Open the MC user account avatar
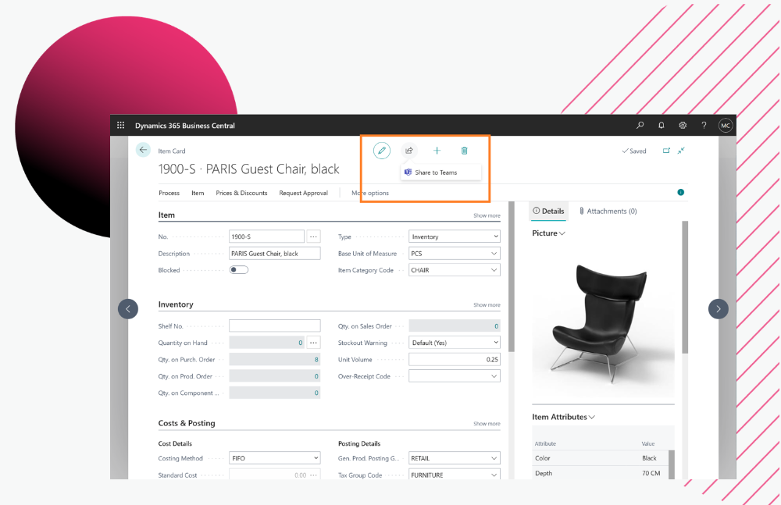The width and height of the screenshot is (781, 505). coord(726,126)
